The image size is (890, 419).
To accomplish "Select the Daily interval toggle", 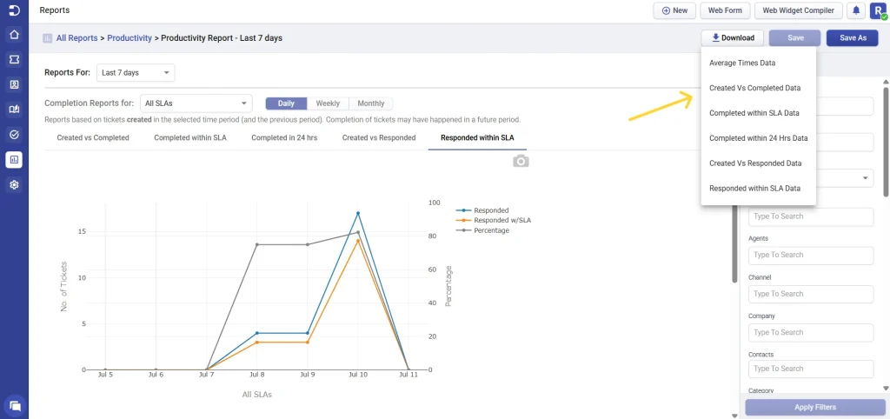I will click(286, 103).
